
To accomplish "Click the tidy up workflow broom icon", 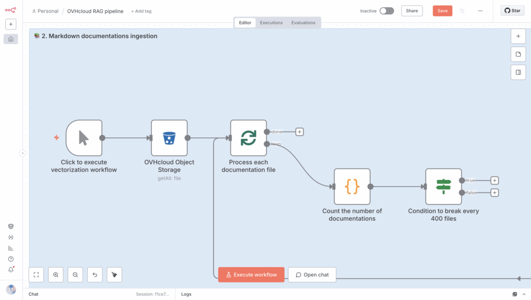I will (114, 275).
